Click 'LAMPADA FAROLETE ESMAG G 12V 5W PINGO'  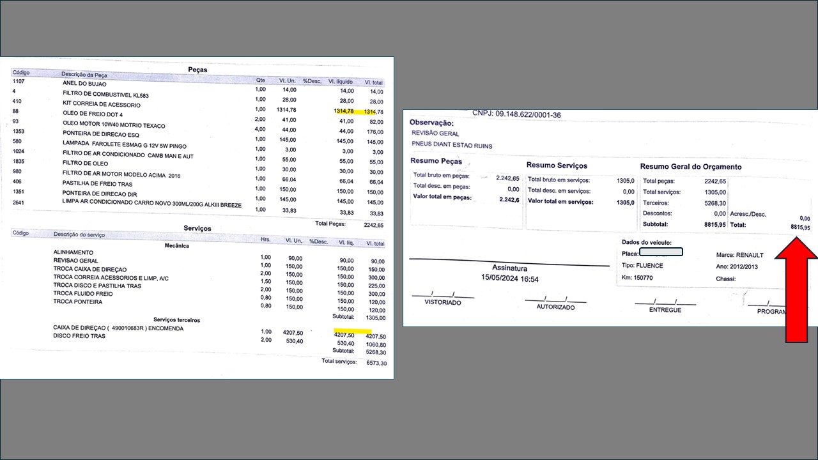click(x=124, y=144)
